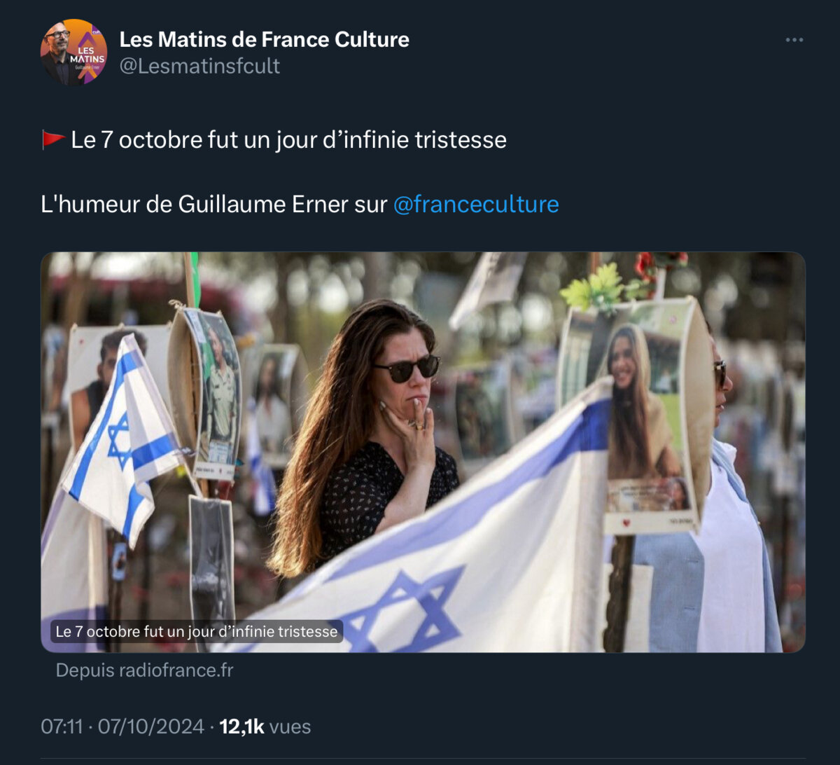Click the soldier portrait poster on left
Screen dimensions: 840x765
pyautogui.click(x=216, y=392)
